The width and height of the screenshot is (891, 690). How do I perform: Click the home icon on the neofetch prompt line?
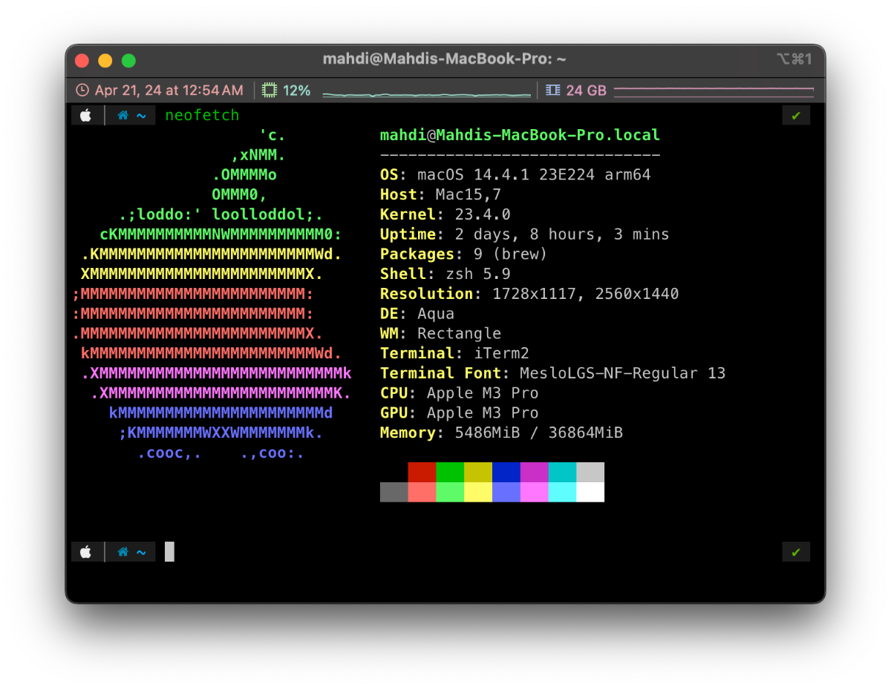coord(123,116)
